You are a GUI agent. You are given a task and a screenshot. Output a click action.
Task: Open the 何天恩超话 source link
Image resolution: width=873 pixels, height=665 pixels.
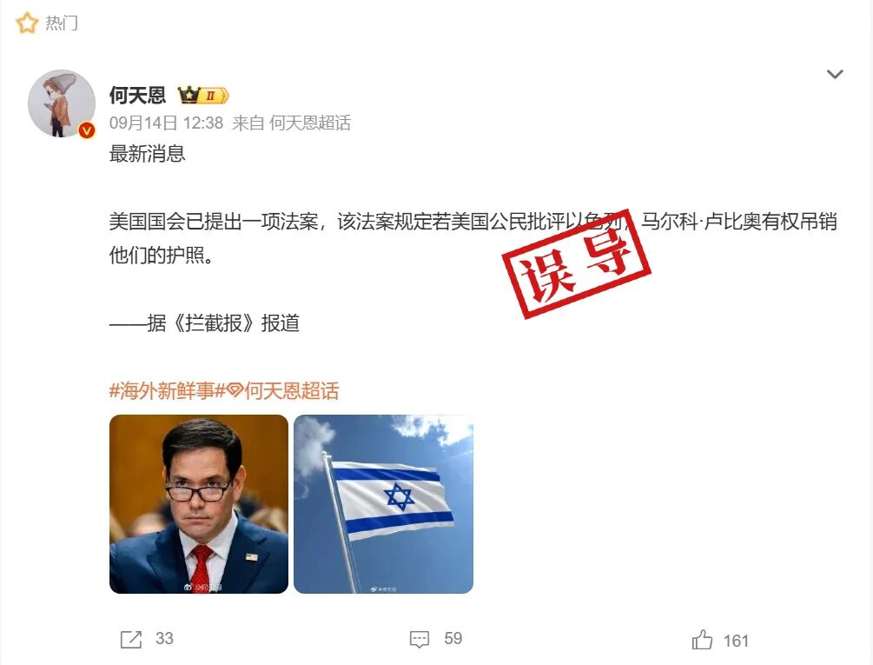pos(310,123)
